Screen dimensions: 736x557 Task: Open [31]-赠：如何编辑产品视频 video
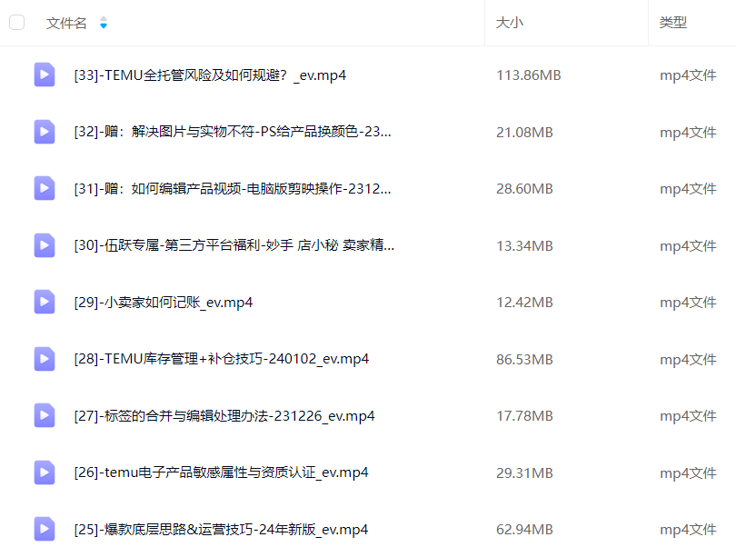coord(233,189)
